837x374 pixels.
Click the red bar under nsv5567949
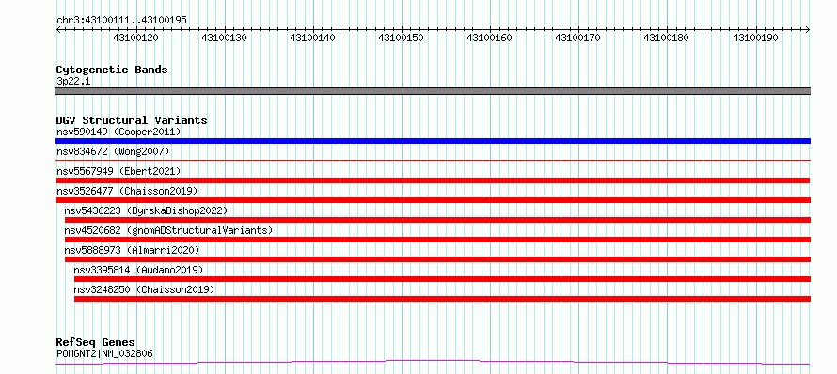pos(433,180)
